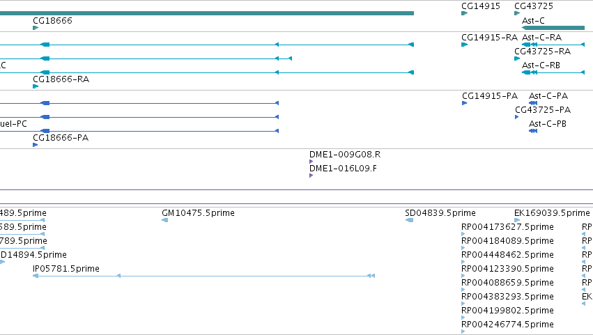Select the long IP05781.5prime alignment line

point(204,276)
